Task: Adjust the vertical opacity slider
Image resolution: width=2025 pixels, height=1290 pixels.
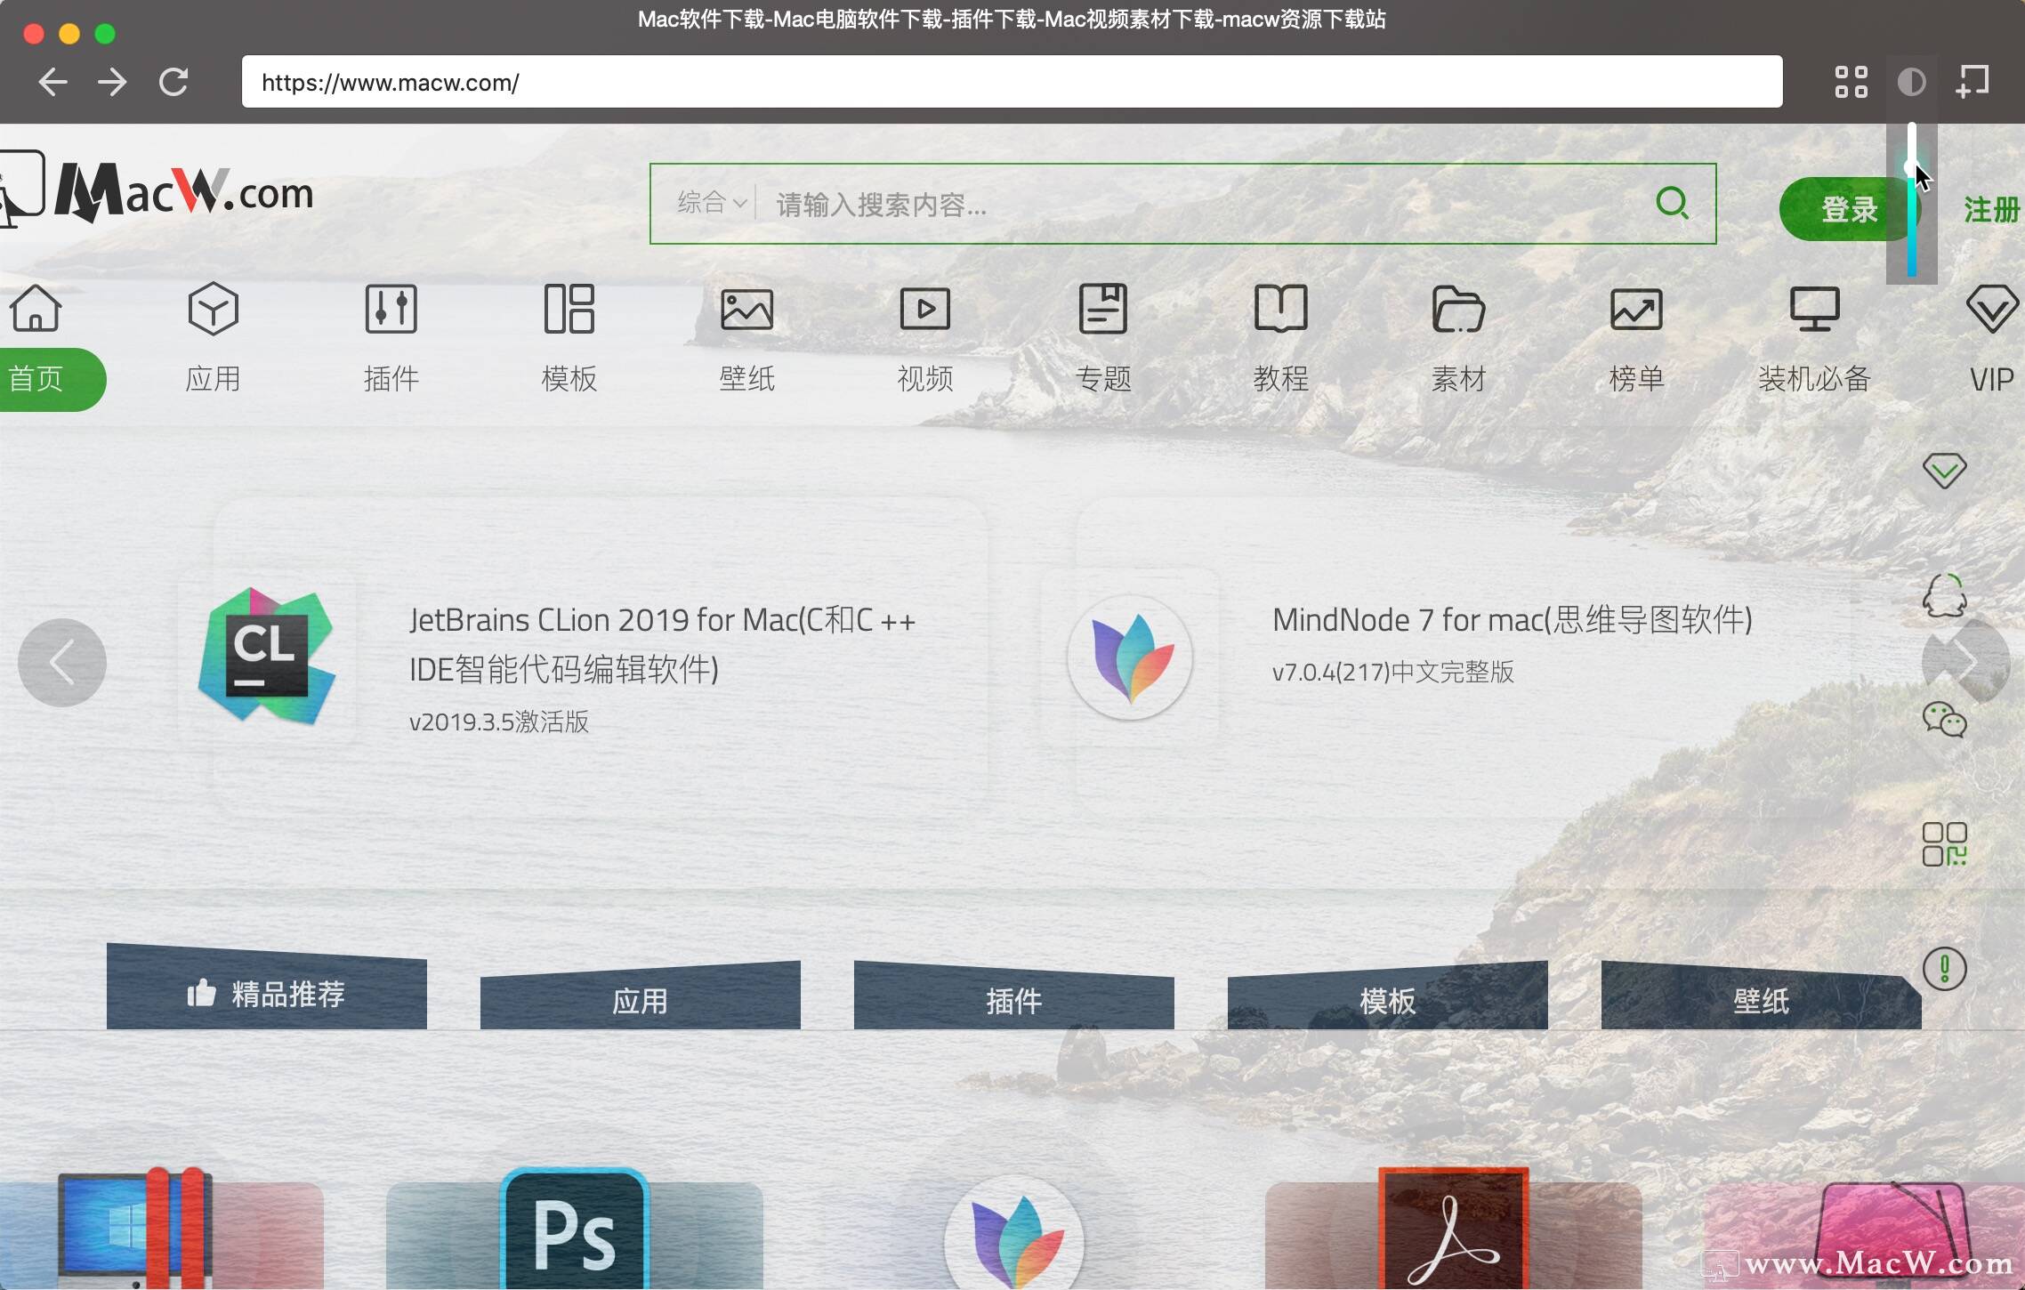Action: tap(1911, 200)
